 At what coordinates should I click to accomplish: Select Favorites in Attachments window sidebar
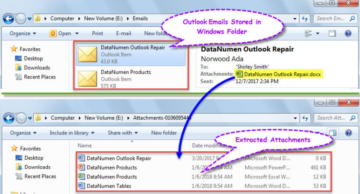[x=26, y=148]
